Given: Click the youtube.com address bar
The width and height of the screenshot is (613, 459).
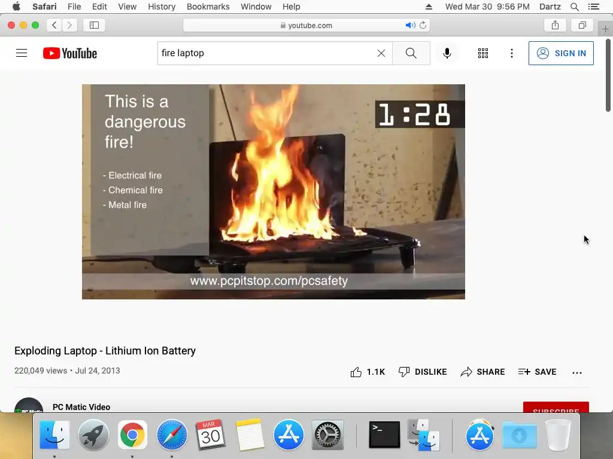Looking at the screenshot, I should [x=306, y=25].
